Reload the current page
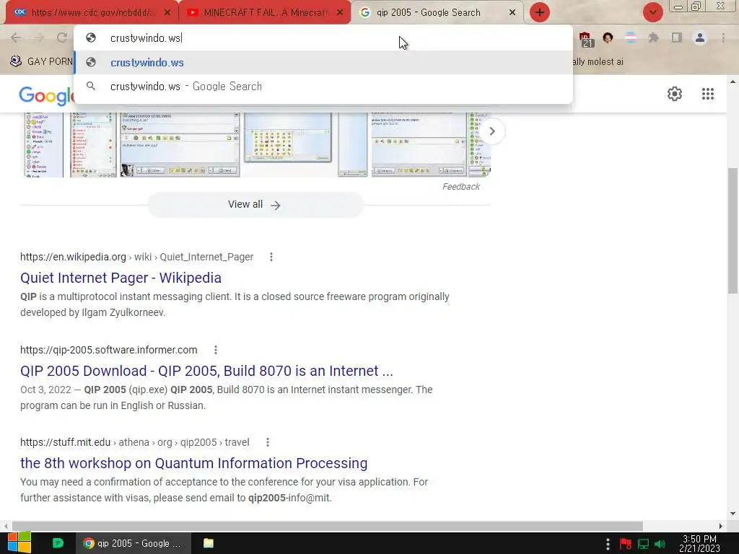This screenshot has height=554, width=739. click(62, 38)
